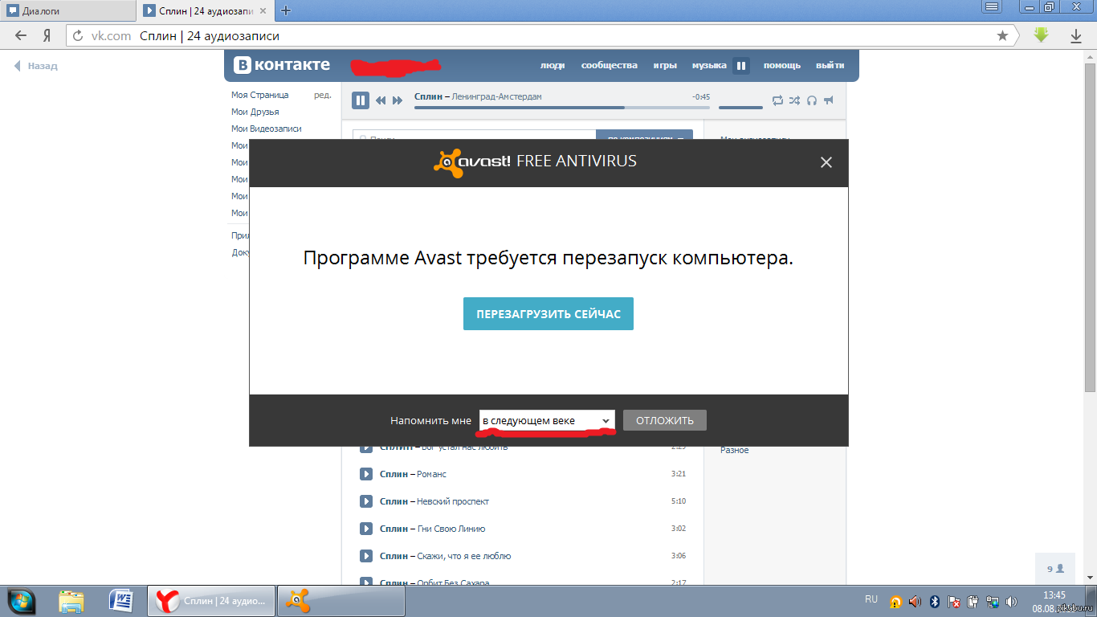Open игры in the VK header
This screenshot has width=1097, height=617.
coord(665,66)
